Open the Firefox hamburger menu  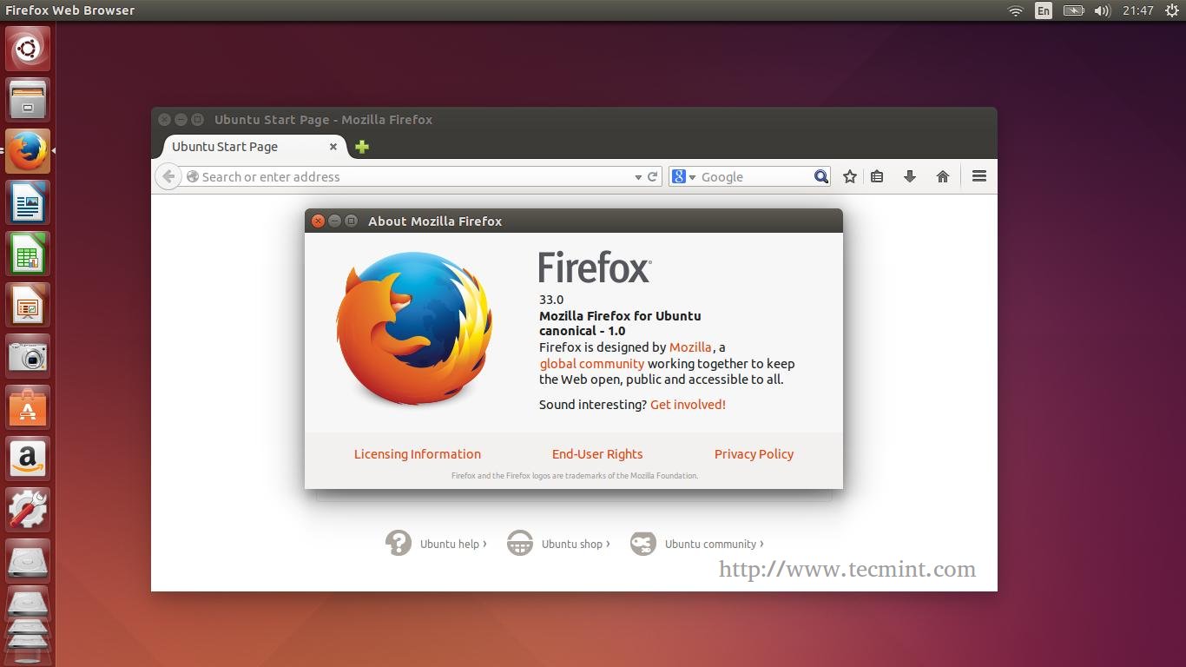tap(979, 176)
